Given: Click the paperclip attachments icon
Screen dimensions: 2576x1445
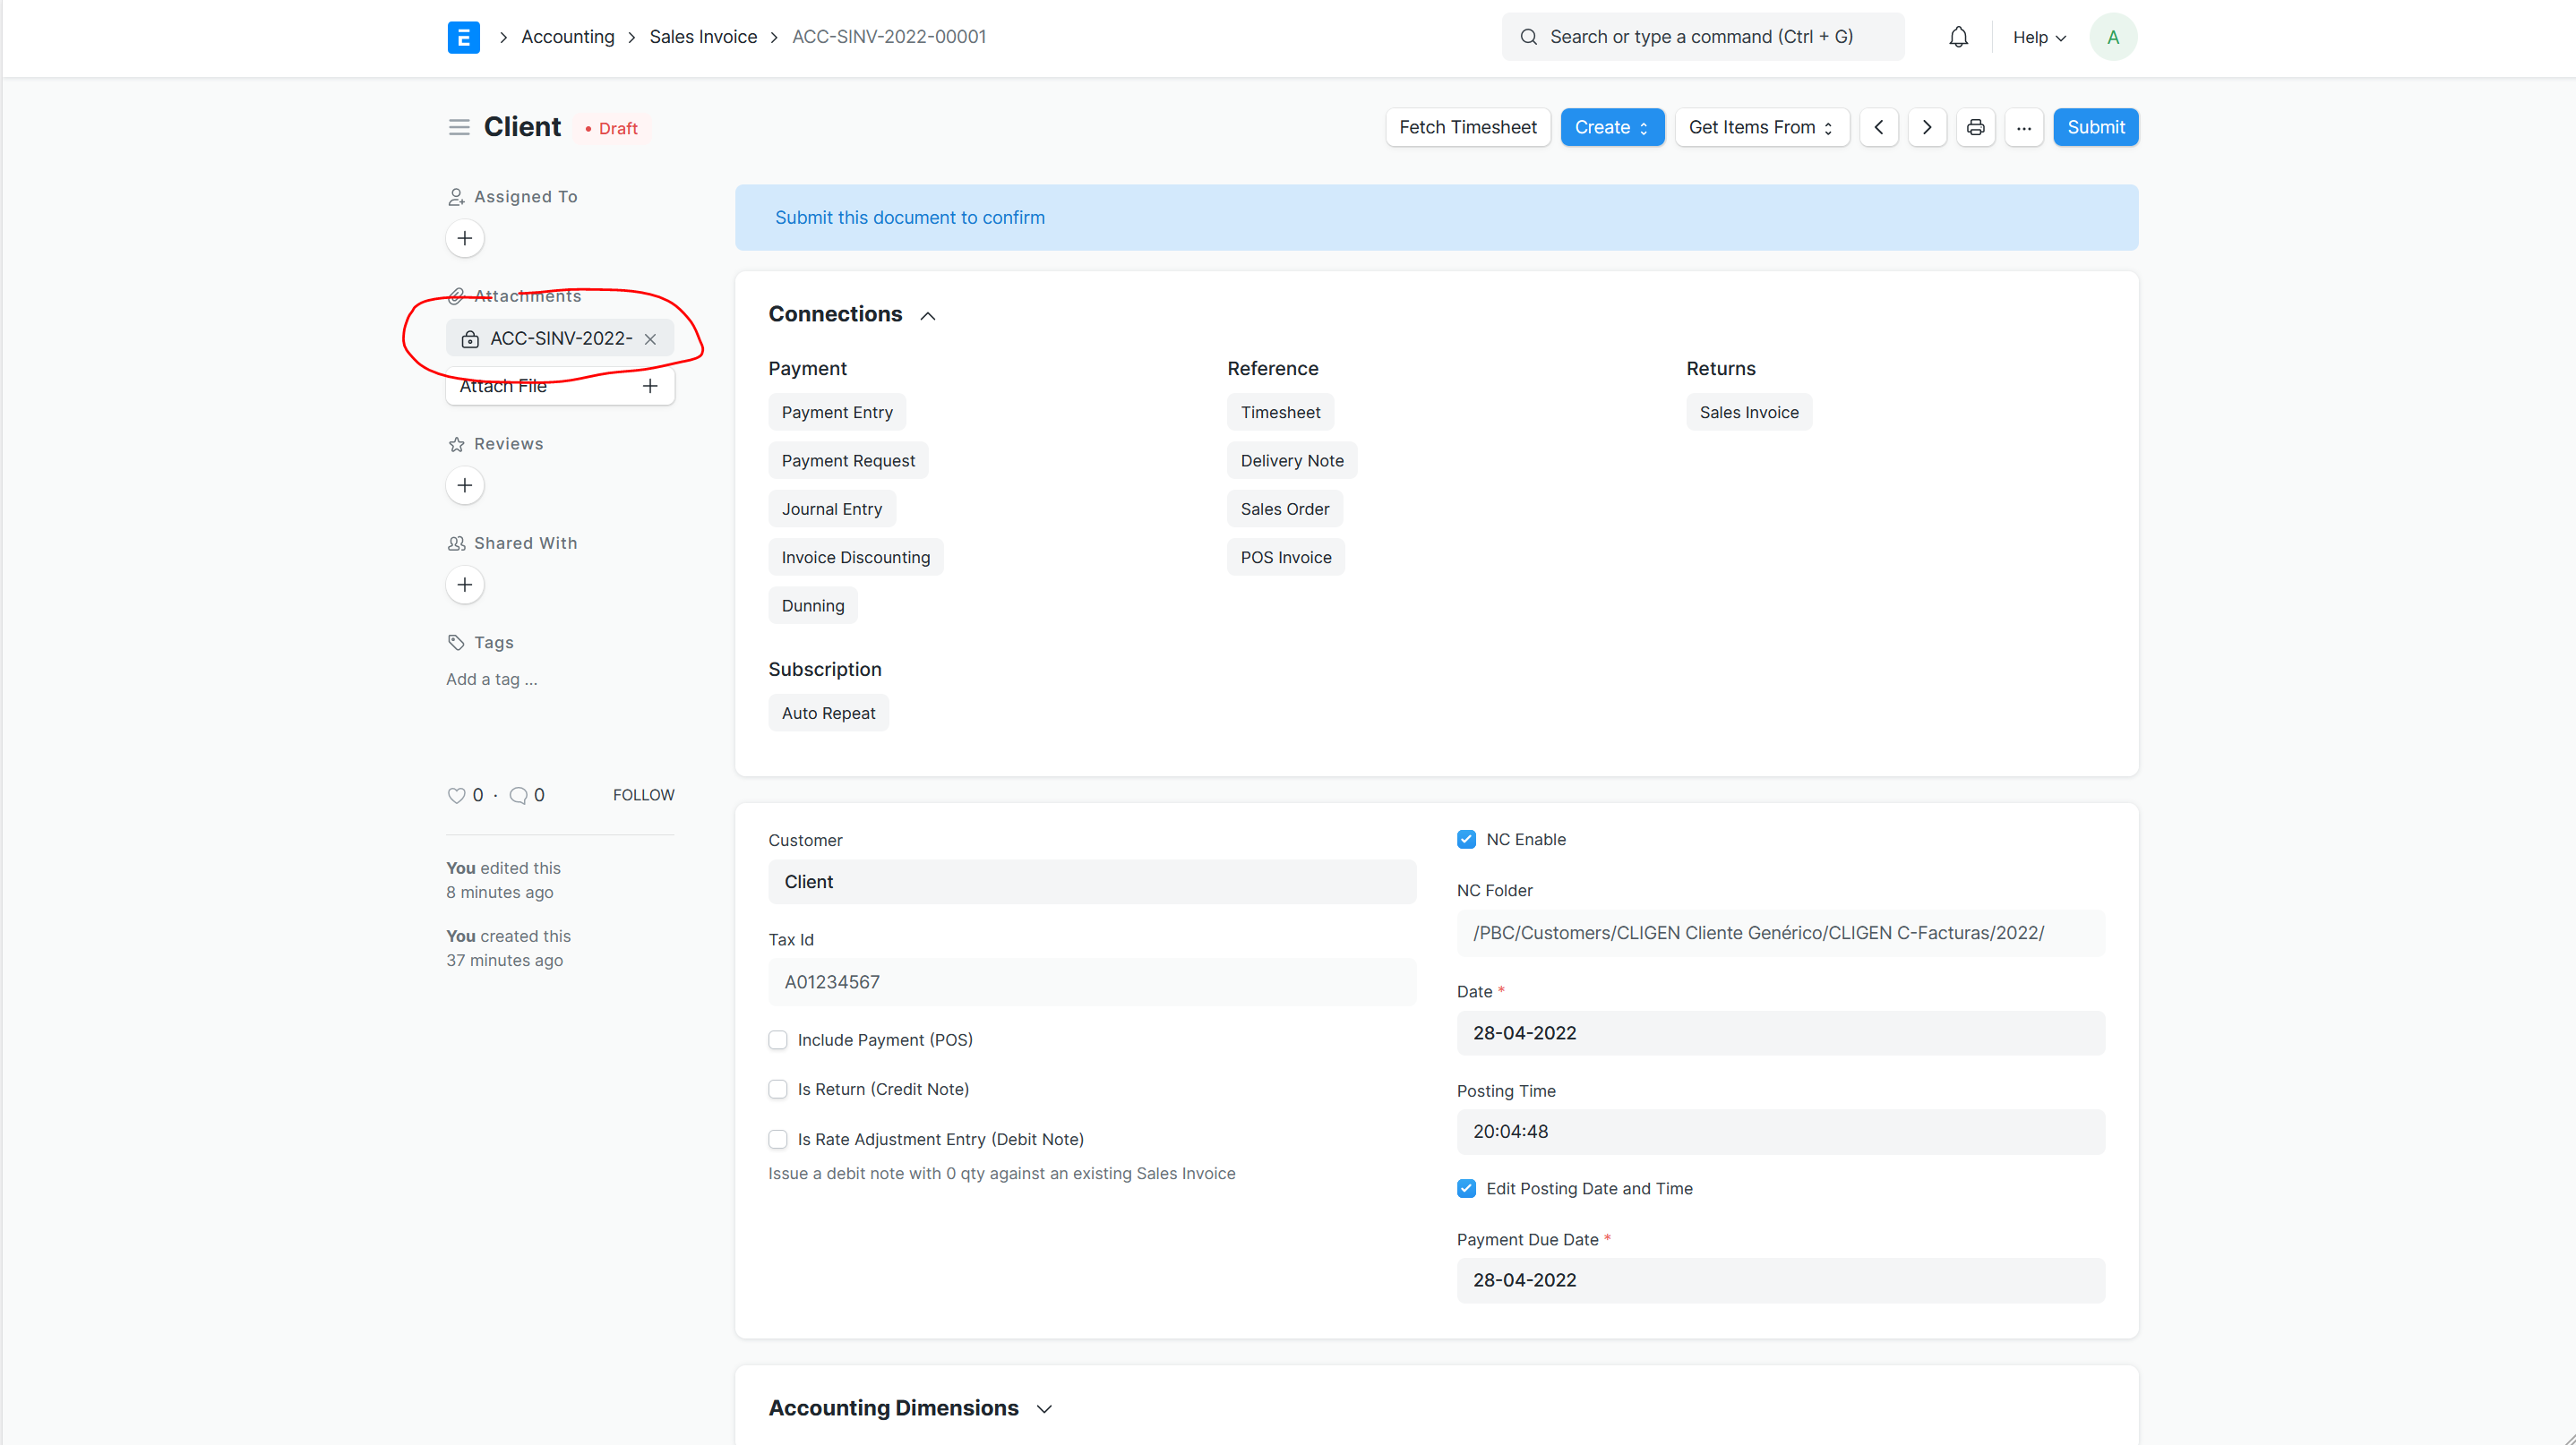Looking at the screenshot, I should pyautogui.click(x=455, y=295).
